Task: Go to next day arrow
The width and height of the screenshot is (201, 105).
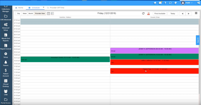Action: 189,13
